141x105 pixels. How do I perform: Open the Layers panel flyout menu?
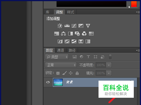point(138,50)
